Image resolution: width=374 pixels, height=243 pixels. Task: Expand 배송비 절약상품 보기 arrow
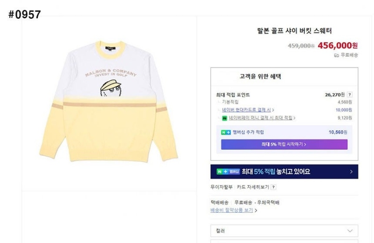256,211
